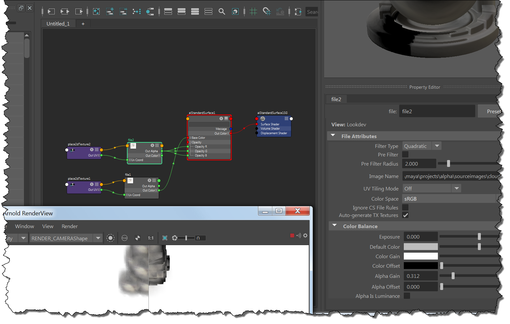510x324 pixels.
Task: Toggle RGB channel display in RenderView
Action: tap(125, 238)
